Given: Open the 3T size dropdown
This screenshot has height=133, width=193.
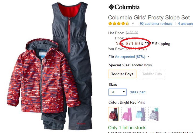Looking at the screenshot, I should 117,92.
